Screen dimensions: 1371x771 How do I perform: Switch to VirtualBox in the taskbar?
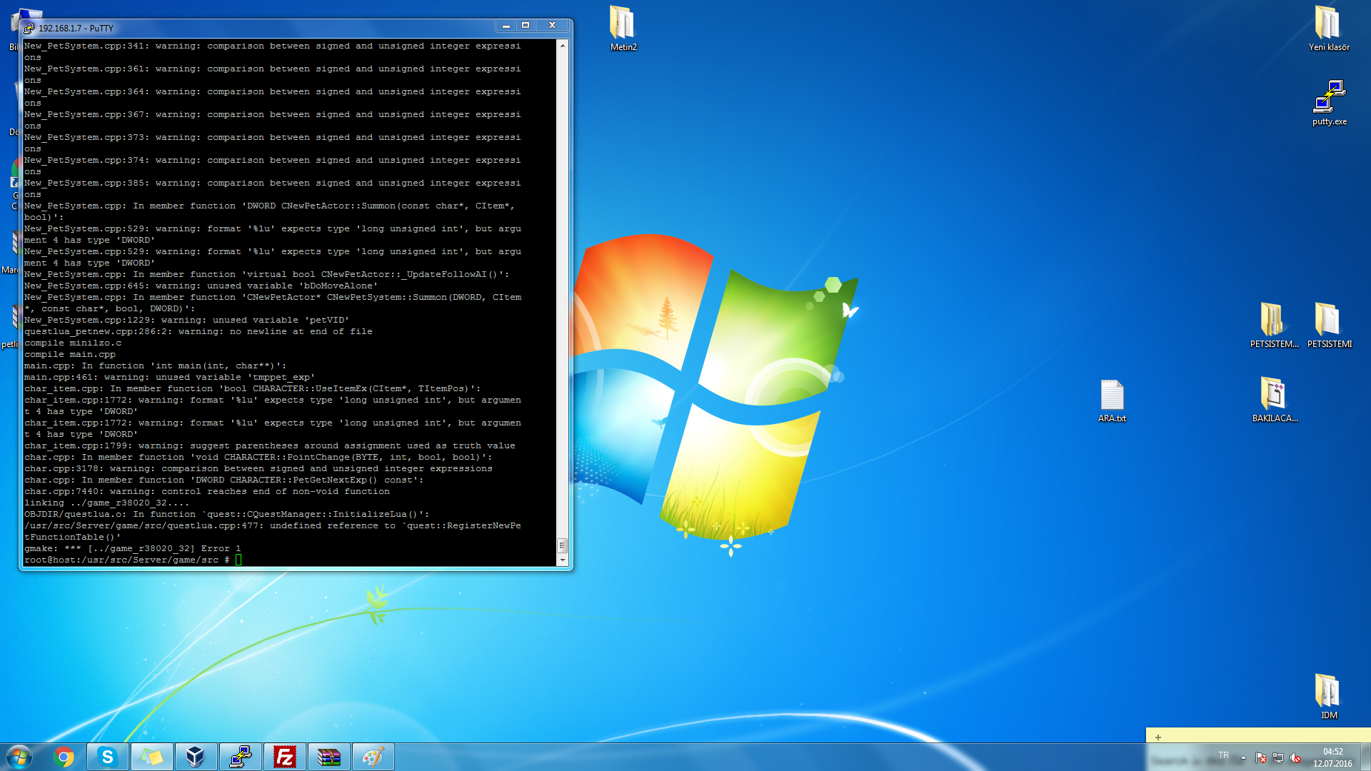(x=196, y=757)
